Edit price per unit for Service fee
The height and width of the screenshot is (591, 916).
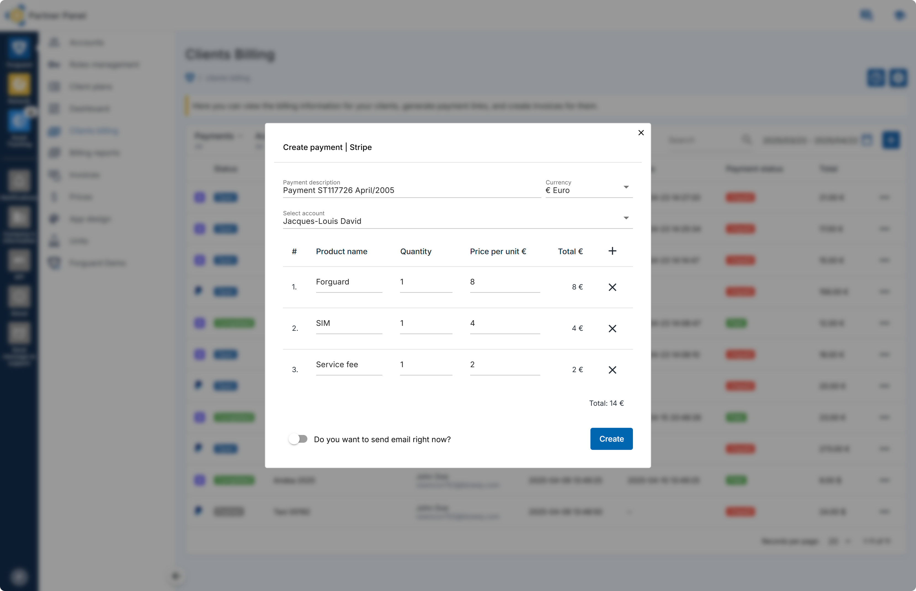point(504,365)
